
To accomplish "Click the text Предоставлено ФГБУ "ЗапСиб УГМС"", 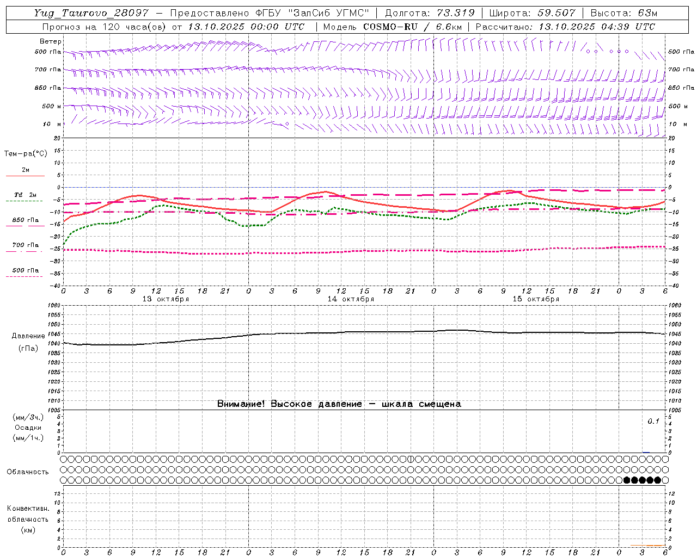I will tap(270, 13).
